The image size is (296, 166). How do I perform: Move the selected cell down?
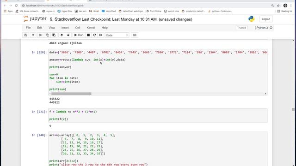[x=68, y=35]
